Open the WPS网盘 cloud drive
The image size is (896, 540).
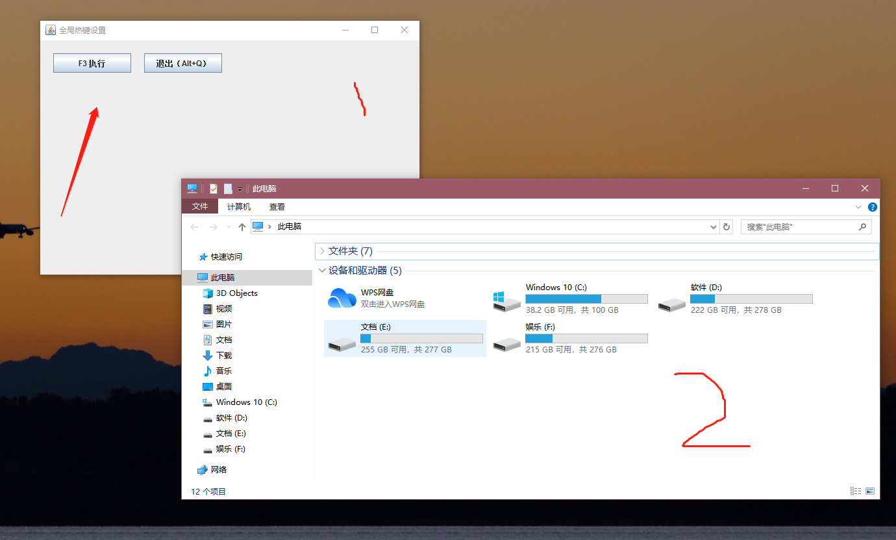375,297
